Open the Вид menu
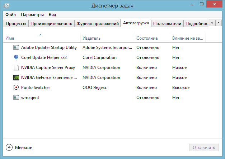Screen dimensions: 225x159 52,15
